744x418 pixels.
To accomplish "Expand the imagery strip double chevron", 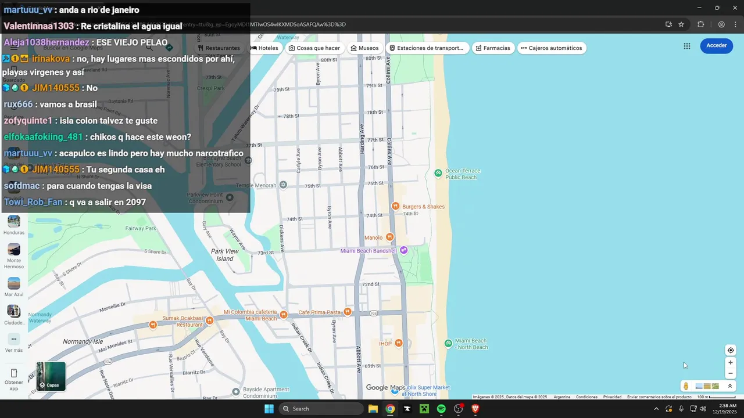I will [x=729, y=386].
